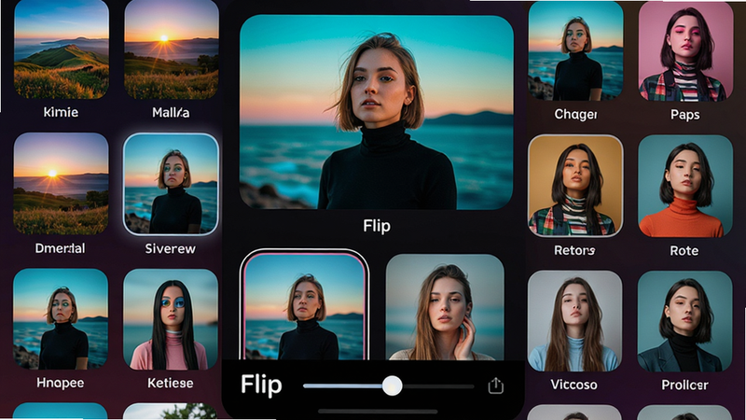Click the Rote caption text
Image resolution: width=746 pixels, height=420 pixels.
pos(684,250)
